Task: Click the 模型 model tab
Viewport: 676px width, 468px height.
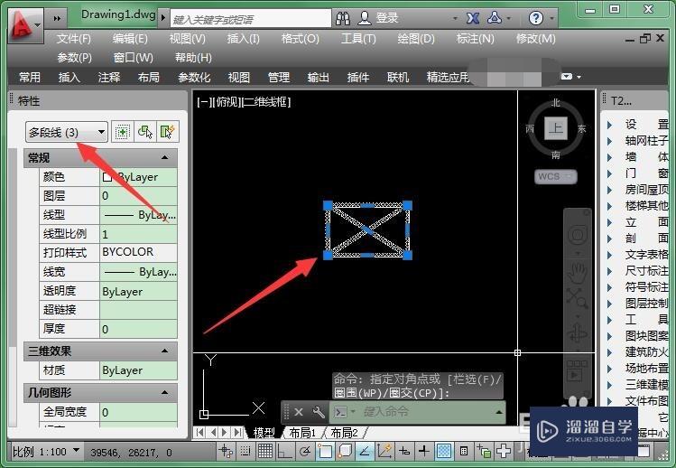Action: 264,432
